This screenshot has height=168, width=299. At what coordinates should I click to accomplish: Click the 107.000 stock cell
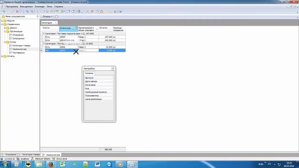tap(106, 37)
